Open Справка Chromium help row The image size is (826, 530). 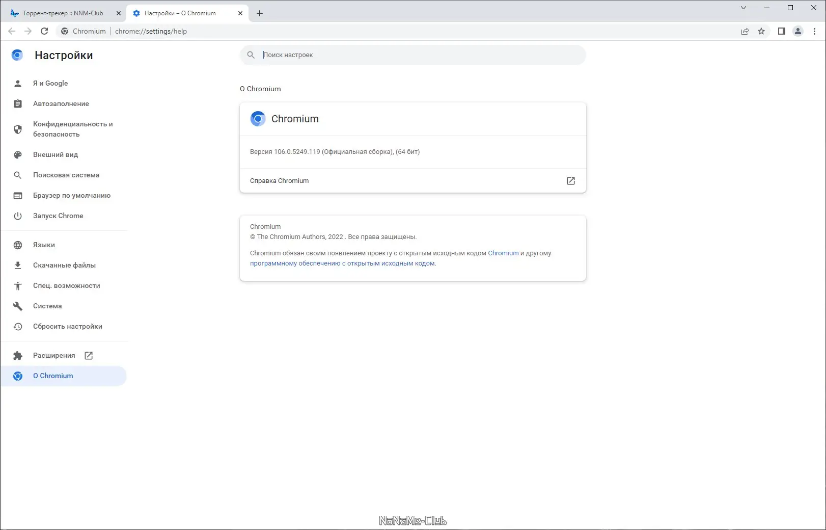[412, 180]
